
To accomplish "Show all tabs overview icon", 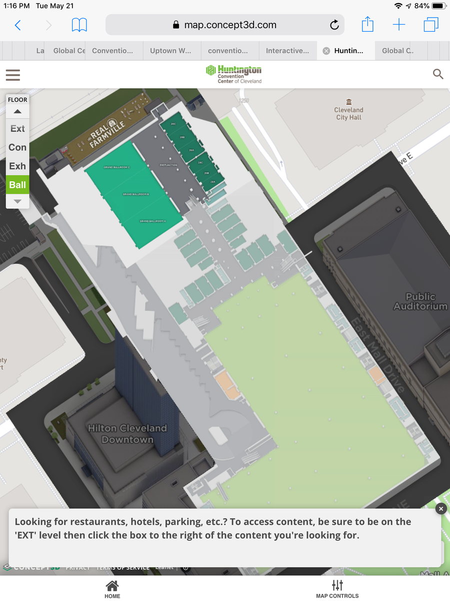I will click(430, 25).
